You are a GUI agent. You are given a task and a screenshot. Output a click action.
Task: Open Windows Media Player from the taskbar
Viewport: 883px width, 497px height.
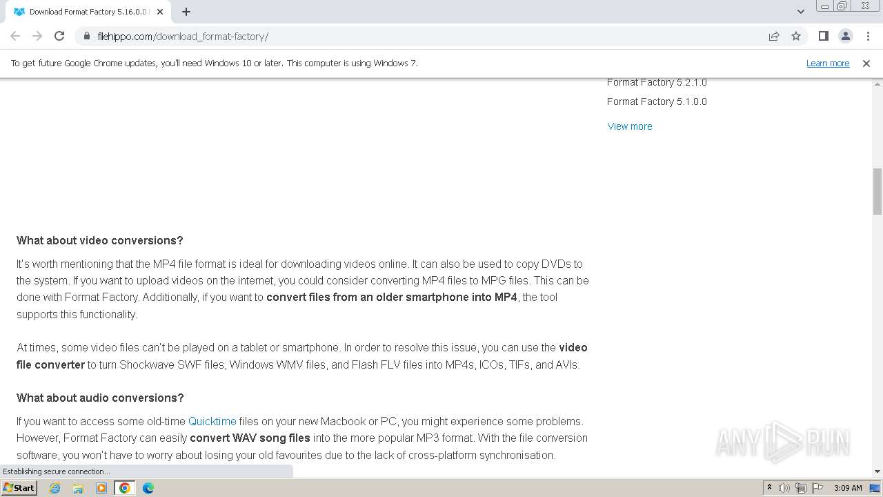[101, 488]
